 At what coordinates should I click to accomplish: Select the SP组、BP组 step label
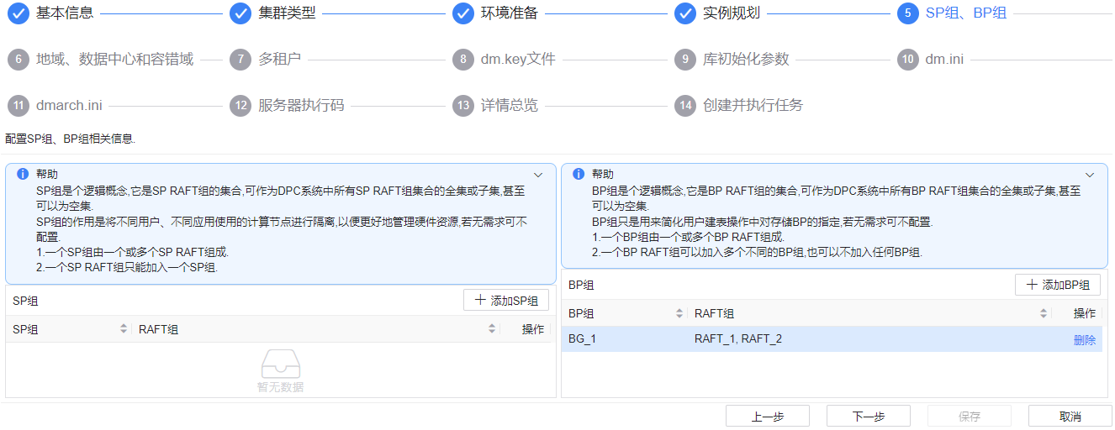[966, 13]
